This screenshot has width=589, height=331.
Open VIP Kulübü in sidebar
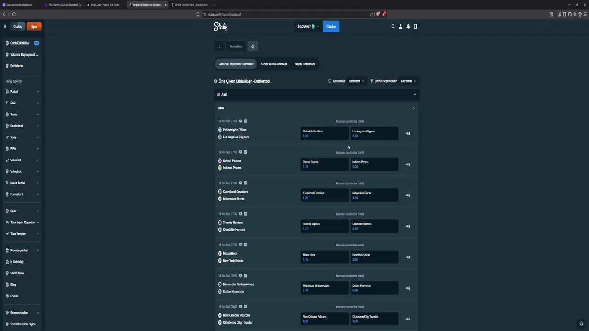22,273
